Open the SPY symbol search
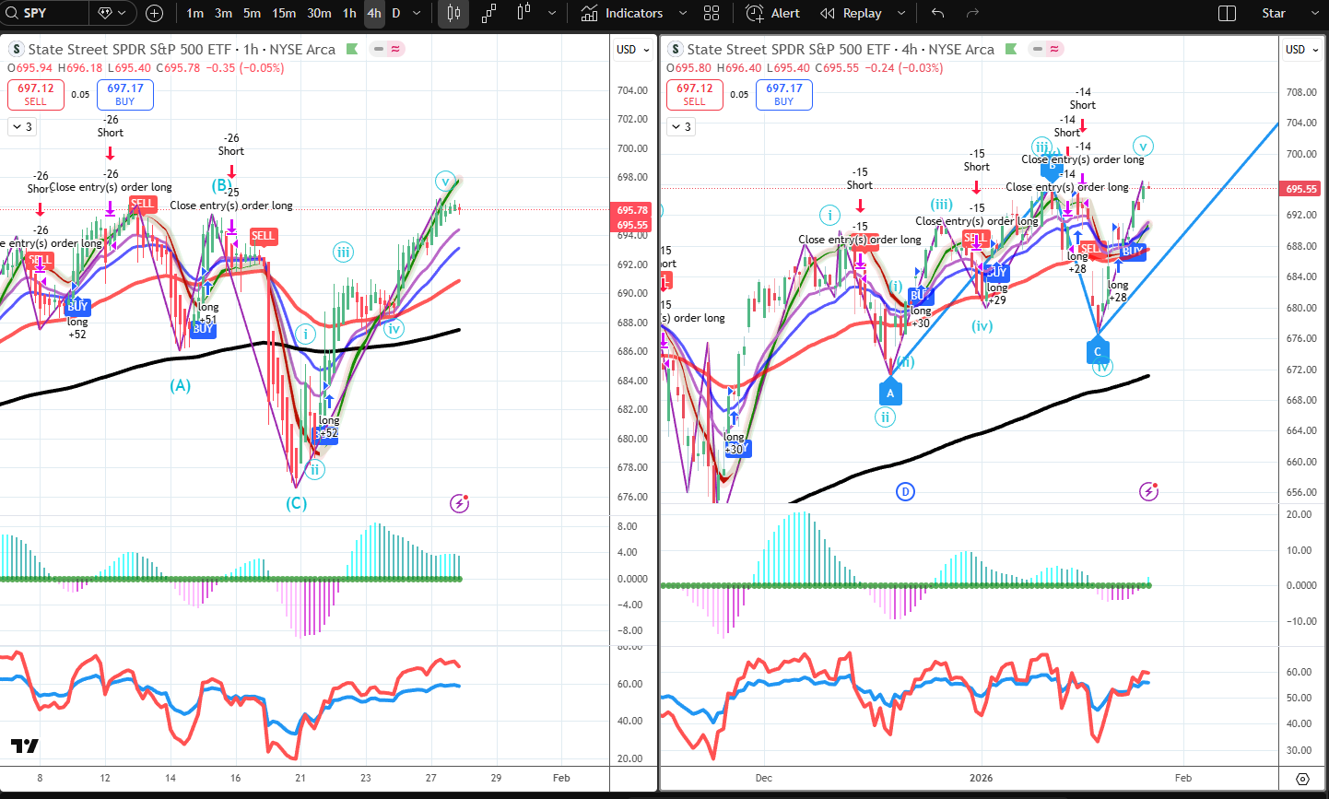This screenshot has width=1329, height=799. [x=44, y=13]
